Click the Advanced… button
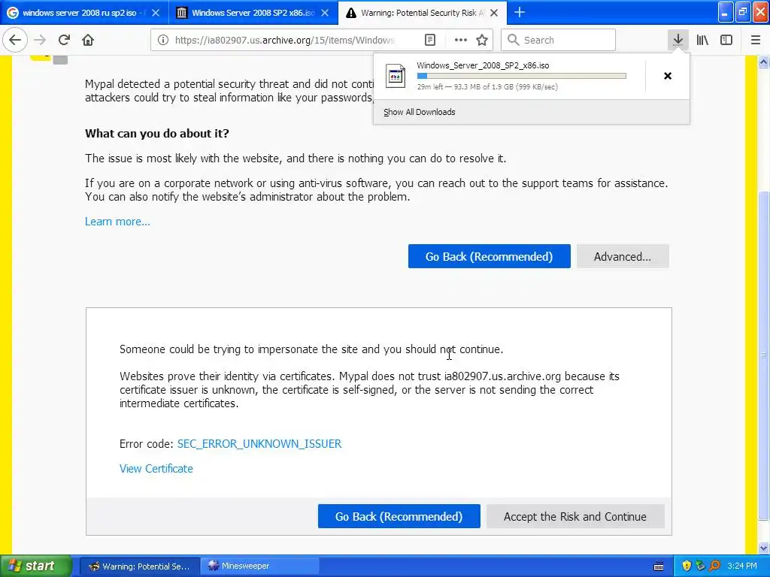Screen dimensions: 770x577 pos(622,257)
